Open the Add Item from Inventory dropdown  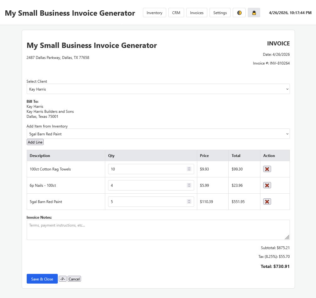click(158, 134)
